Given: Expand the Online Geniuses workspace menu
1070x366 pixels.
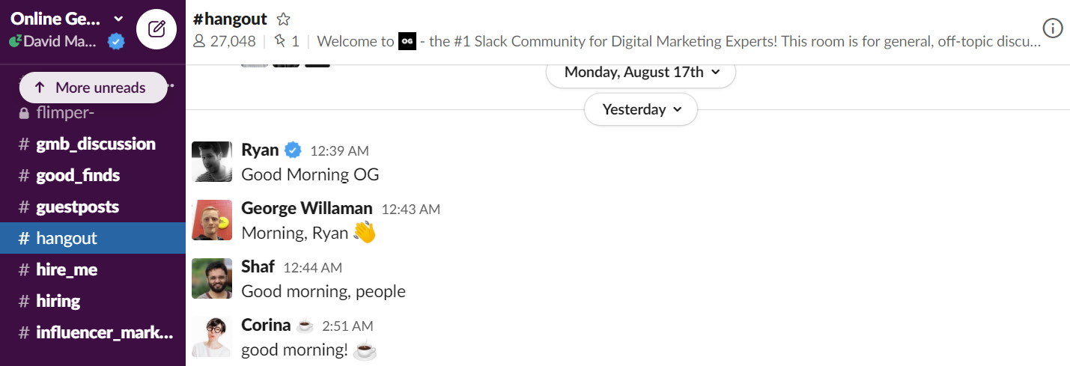Looking at the screenshot, I should click(x=67, y=19).
